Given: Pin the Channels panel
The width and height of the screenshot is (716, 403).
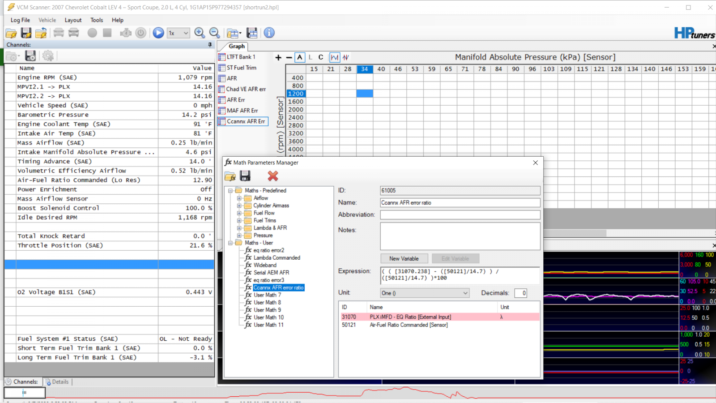Looking at the screenshot, I should (210, 45).
